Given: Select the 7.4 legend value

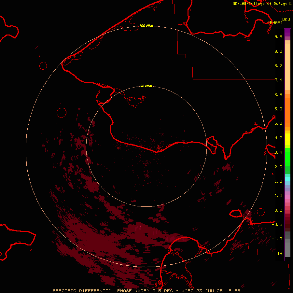Looking at the screenshot, I should 278,80.
